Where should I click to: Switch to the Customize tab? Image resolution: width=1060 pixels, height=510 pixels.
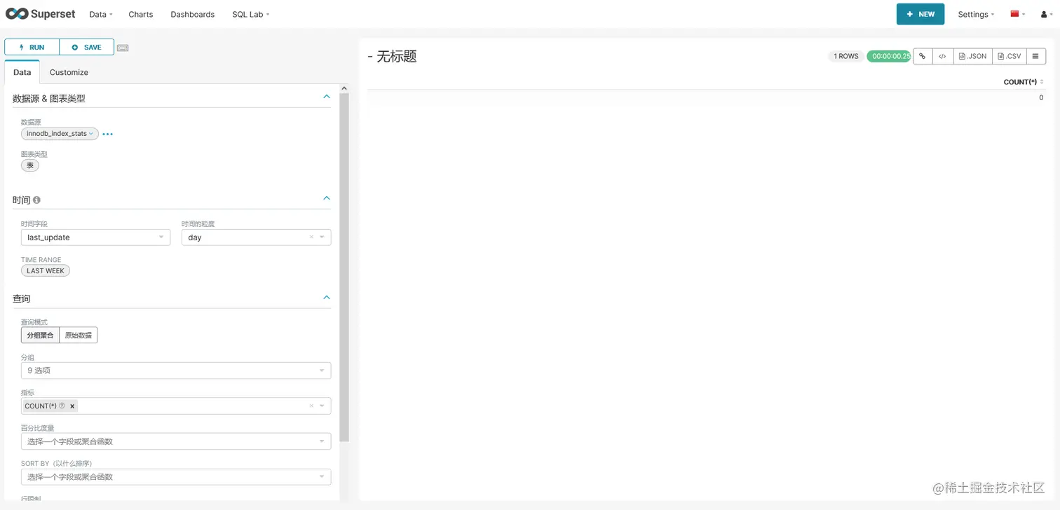point(68,72)
